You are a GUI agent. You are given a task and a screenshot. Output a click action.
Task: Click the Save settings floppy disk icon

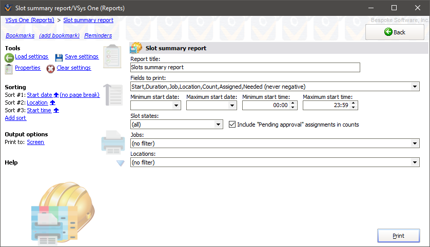[59, 57]
